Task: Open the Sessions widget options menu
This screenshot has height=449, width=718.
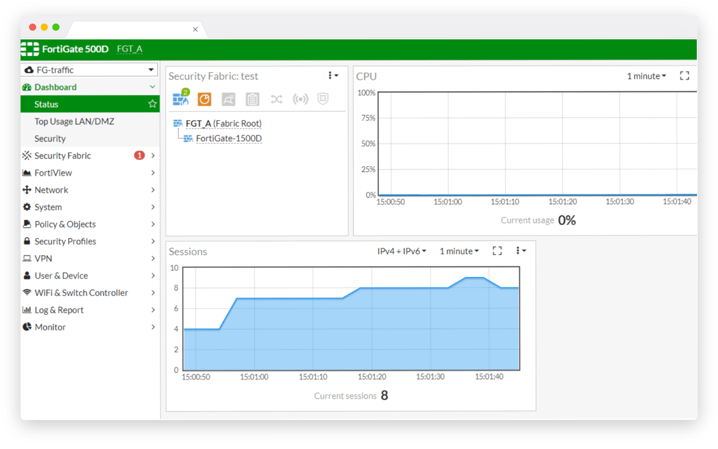Action: point(521,251)
